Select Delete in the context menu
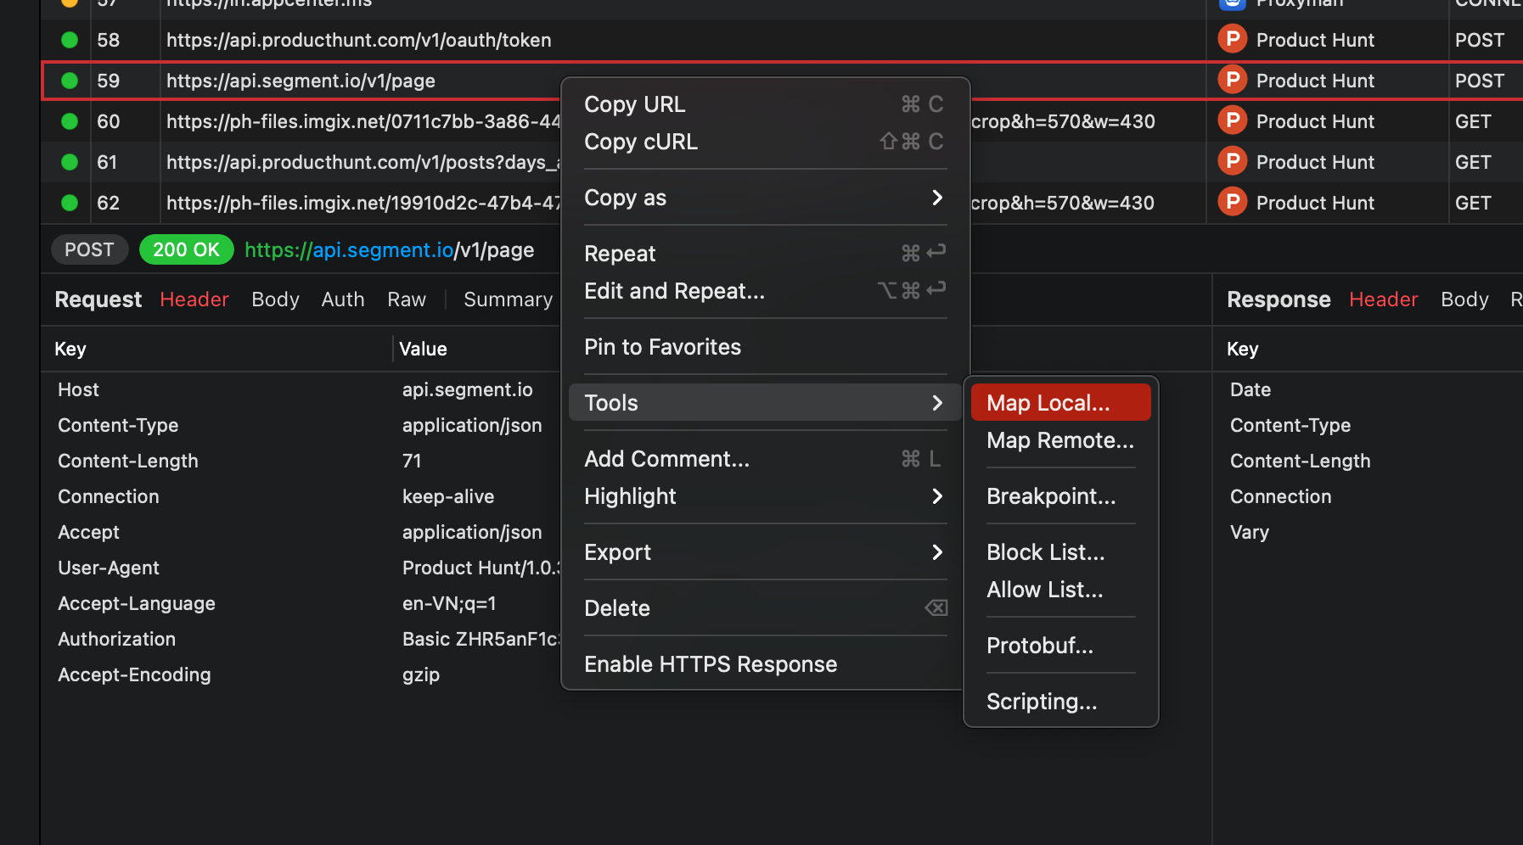Viewport: 1523px width, 845px height. point(765,608)
